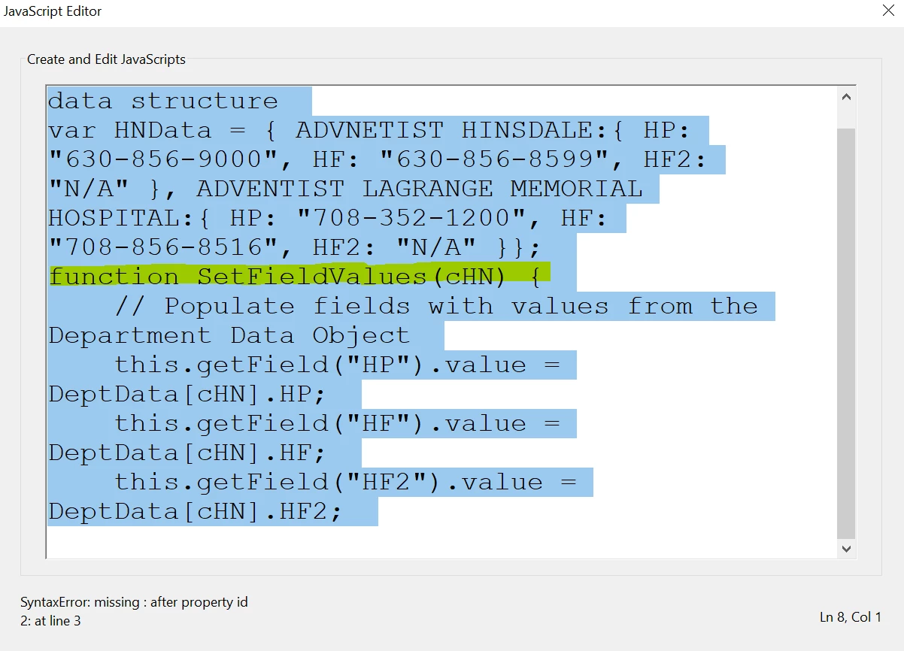Click the code line 'function SetFieldValues(cHN) {'
Viewport: 904px width, 651px height.
point(295,277)
